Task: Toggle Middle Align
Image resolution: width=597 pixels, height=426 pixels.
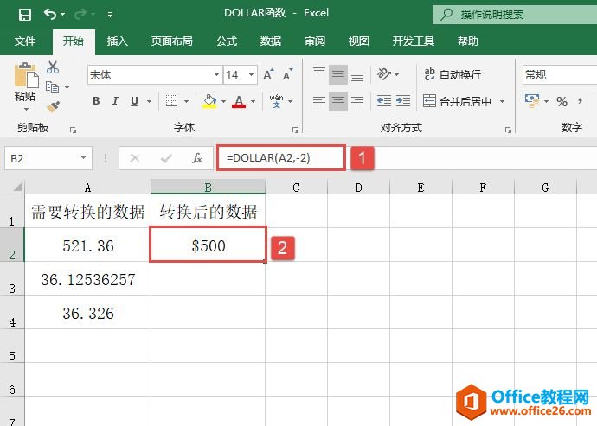Action: (x=338, y=74)
